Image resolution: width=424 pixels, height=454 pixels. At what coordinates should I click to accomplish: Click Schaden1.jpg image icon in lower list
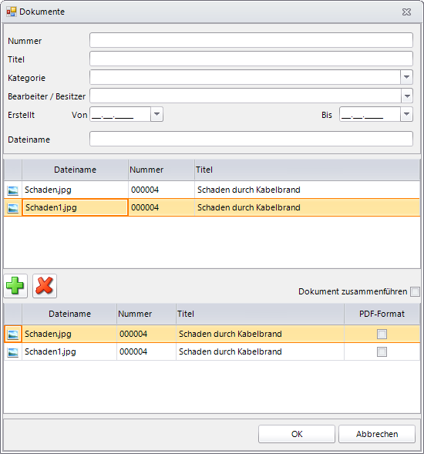[x=13, y=352]
